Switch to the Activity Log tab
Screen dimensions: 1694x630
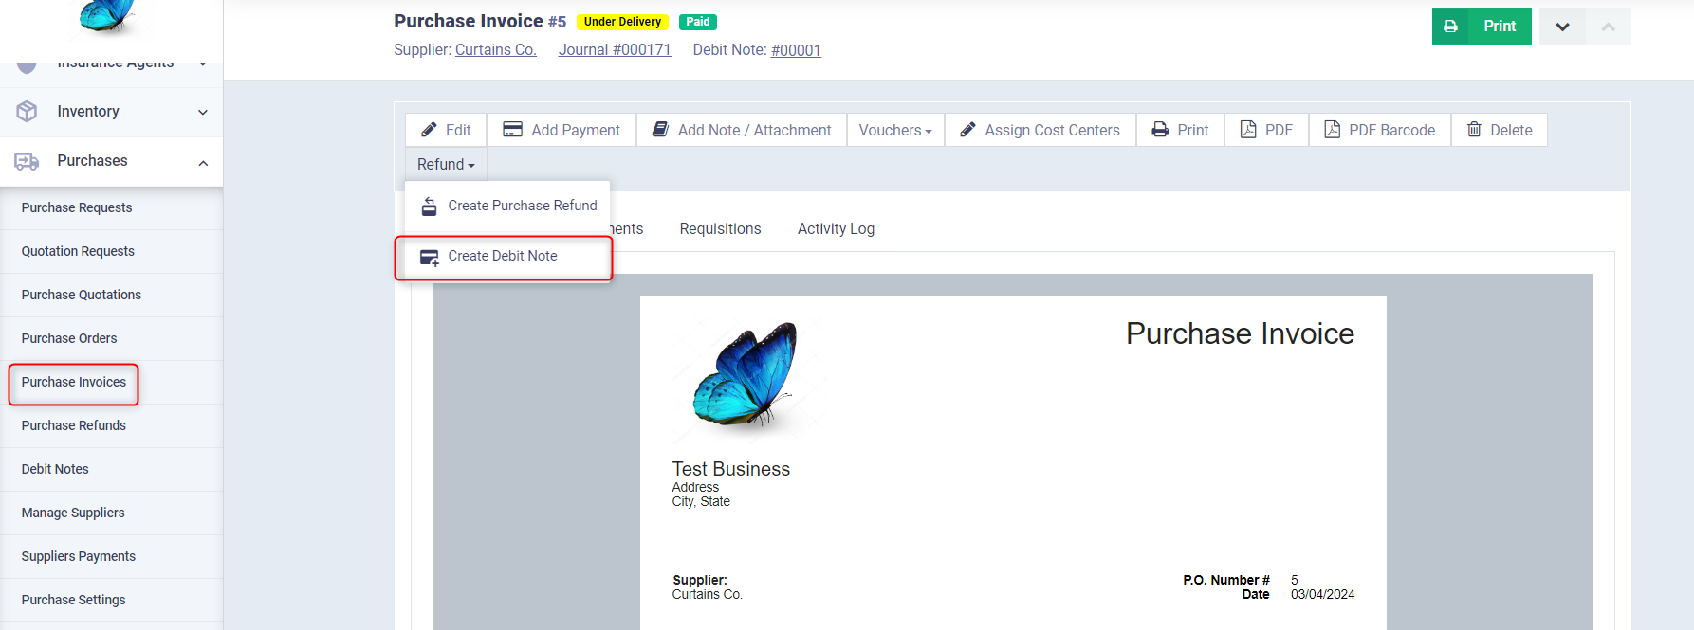[x=836, y=229]
